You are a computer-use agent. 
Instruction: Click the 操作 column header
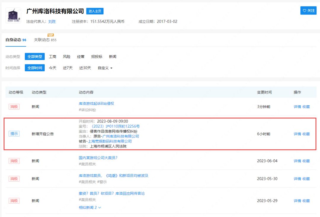297,92
